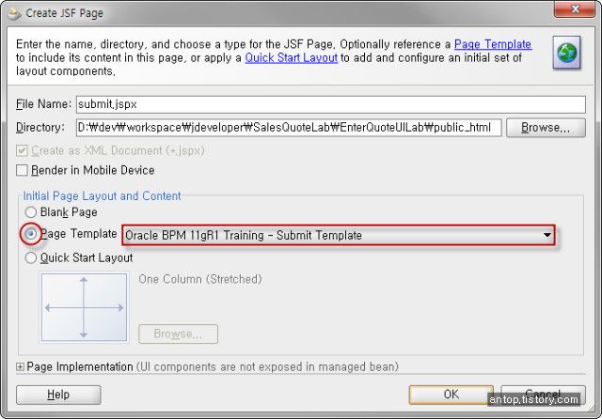602x419 pixels.
Task: Click into the File Name field
Action: [x=330, y=104]
